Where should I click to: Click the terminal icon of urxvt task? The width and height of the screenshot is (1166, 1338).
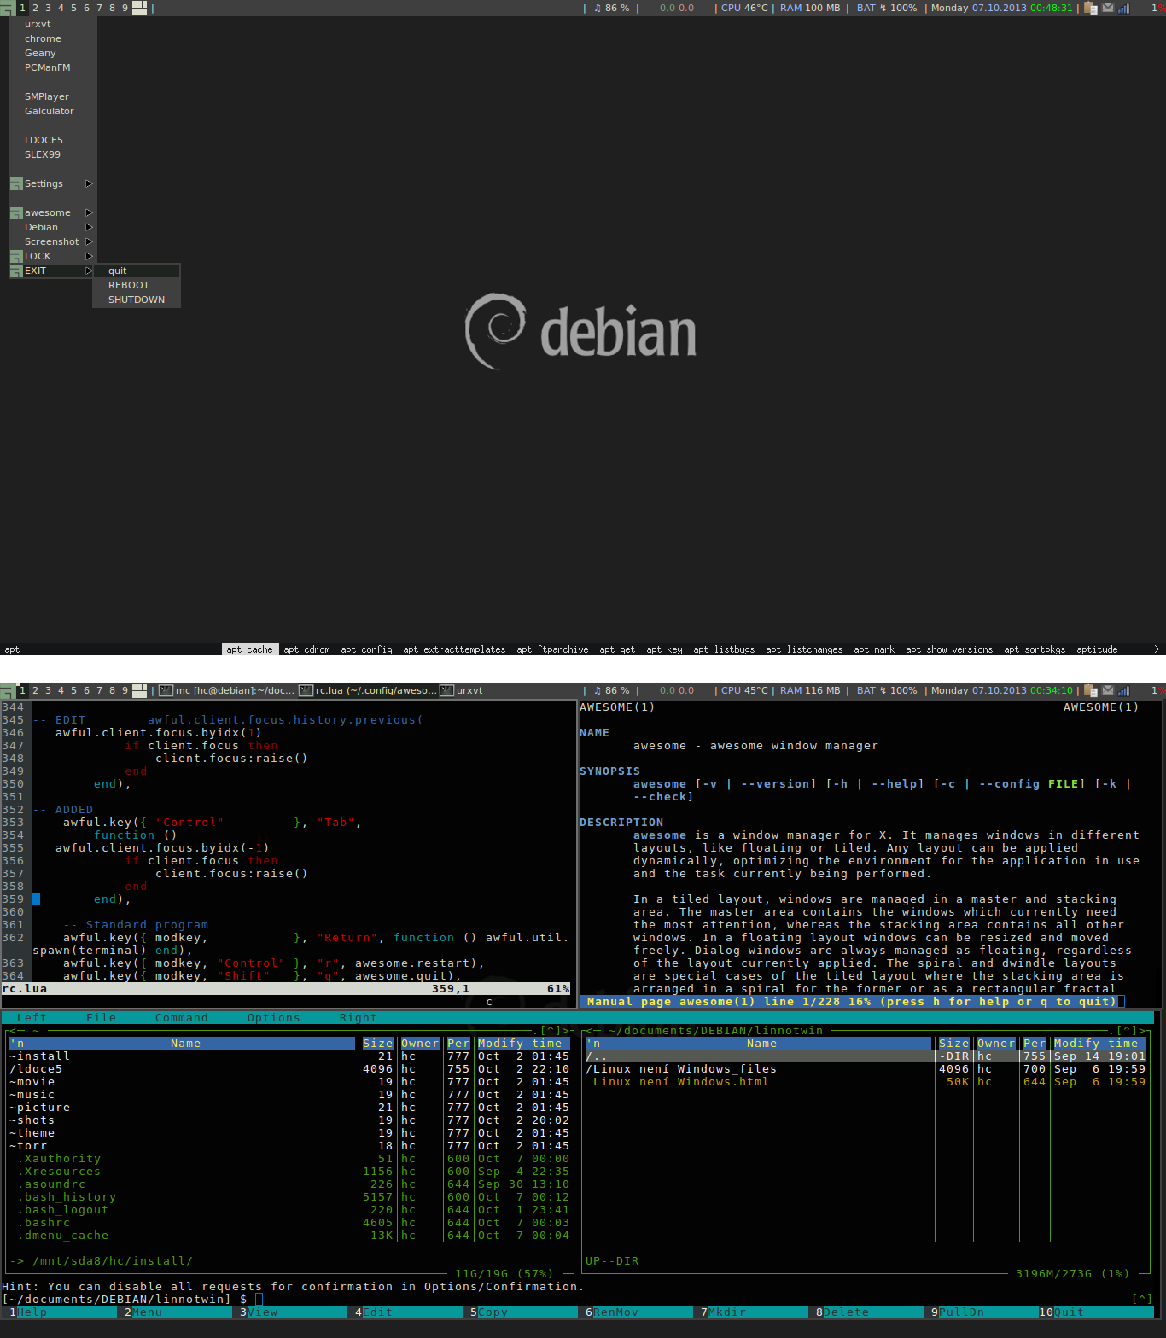[x=447, y=690]
